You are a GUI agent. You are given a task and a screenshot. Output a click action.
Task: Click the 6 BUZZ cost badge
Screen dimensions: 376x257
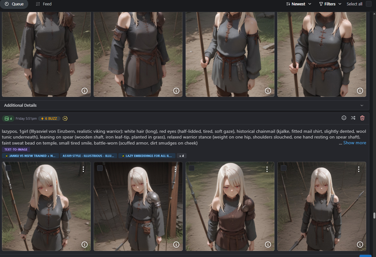point(49,118)
